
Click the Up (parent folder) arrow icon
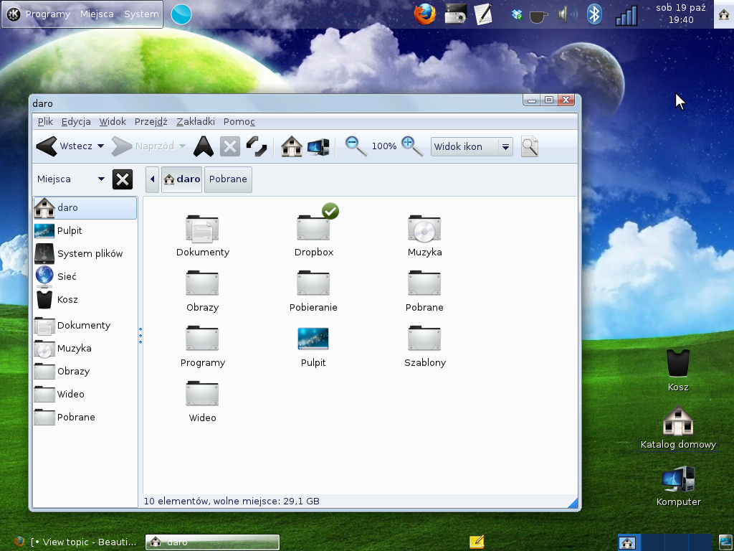click(x=204, y=146)
